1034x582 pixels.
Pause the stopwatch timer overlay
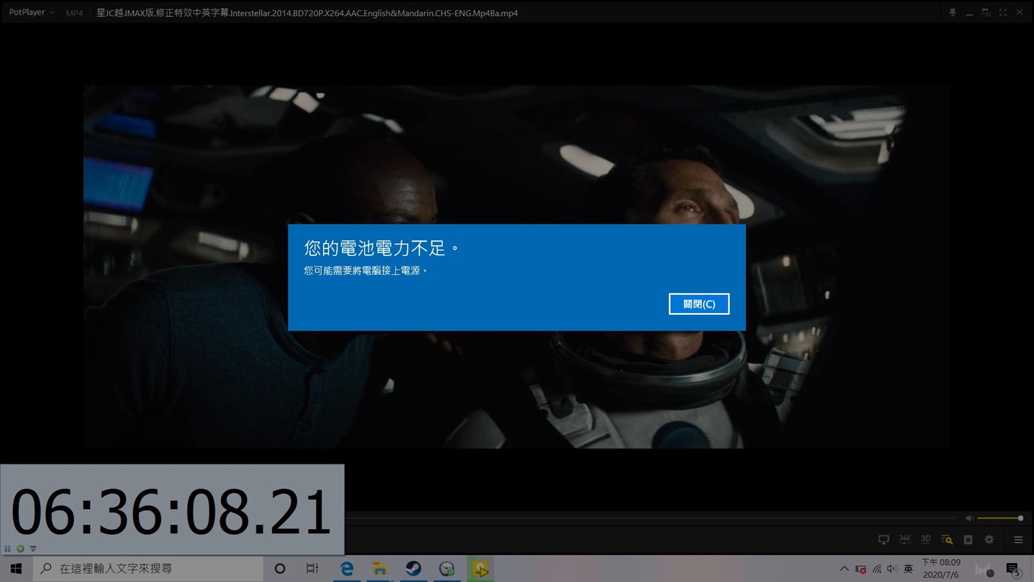[x=8, y=548]
